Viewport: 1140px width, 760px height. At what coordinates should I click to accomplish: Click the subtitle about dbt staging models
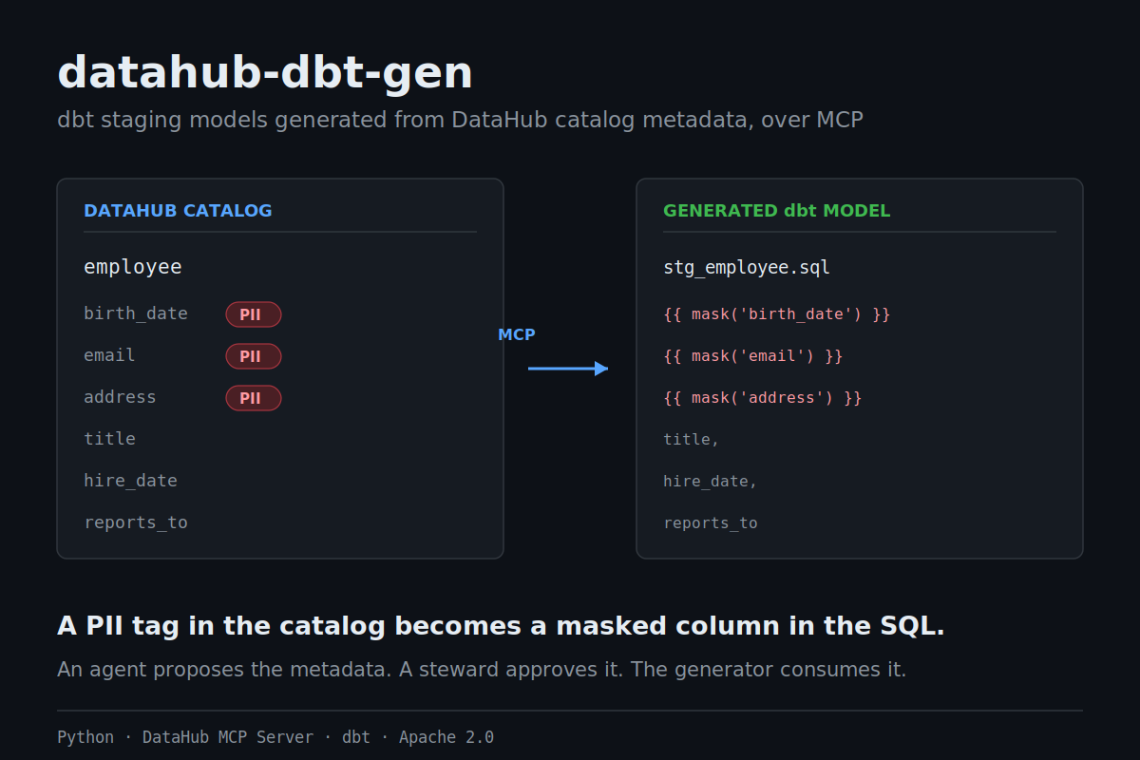(x=460, y=121)
